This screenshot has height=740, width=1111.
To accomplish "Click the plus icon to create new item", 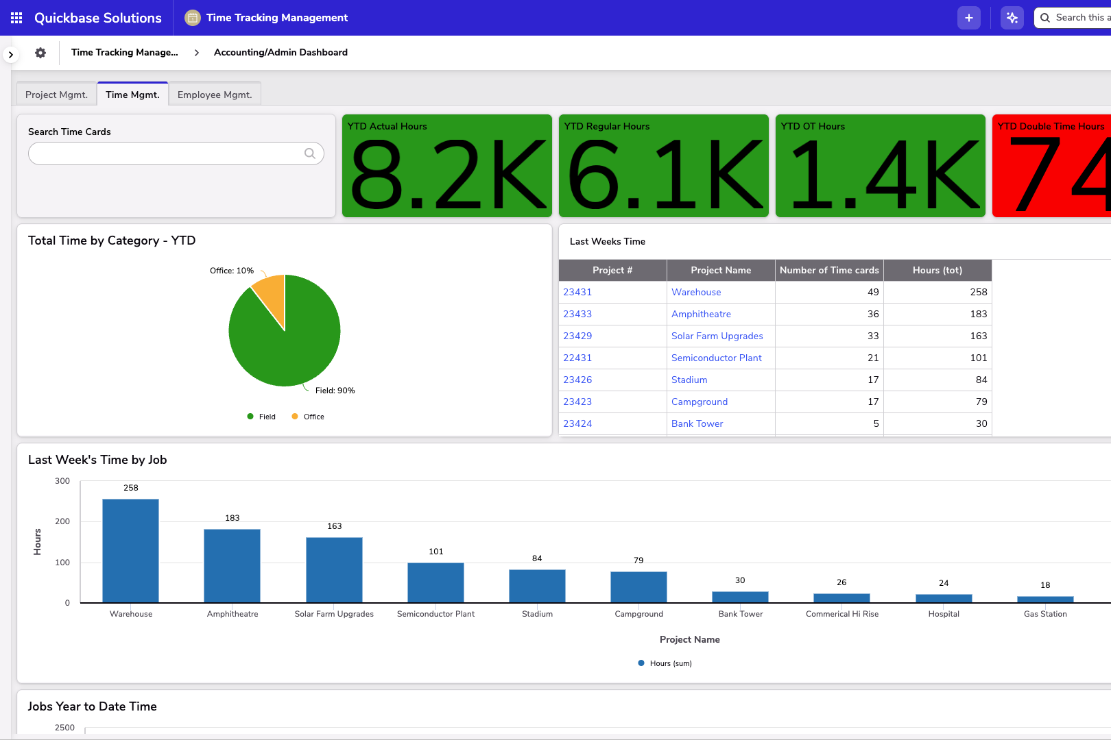I will coord(969,17).
